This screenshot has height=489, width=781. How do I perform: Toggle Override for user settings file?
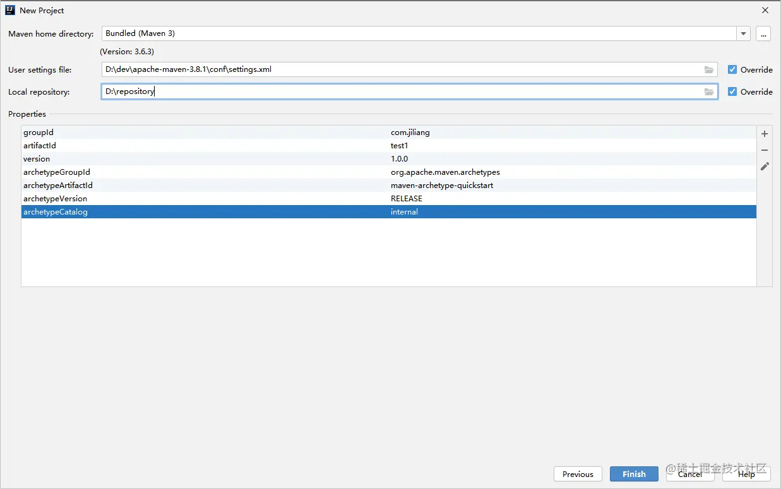coord(732,69)
